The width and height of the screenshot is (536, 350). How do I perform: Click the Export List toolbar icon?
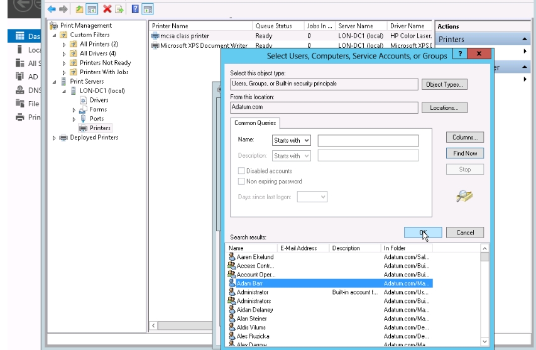coord(119,9)
